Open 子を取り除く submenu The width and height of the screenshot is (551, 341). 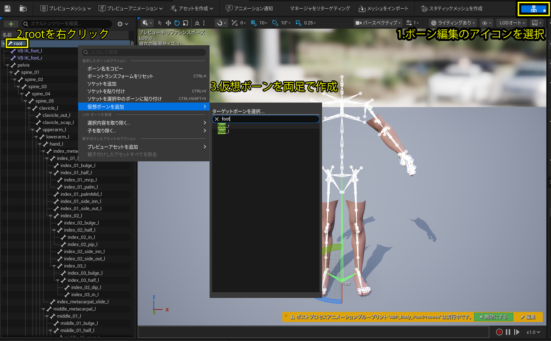144,131
